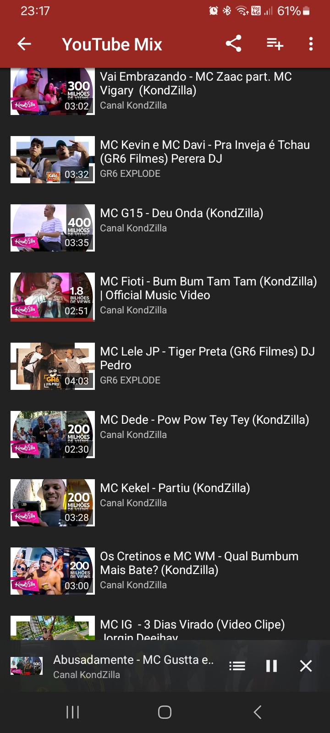Open MC Kevin e MC Davi thumbnail
330x733 pixels.
[x=53, y=159]
